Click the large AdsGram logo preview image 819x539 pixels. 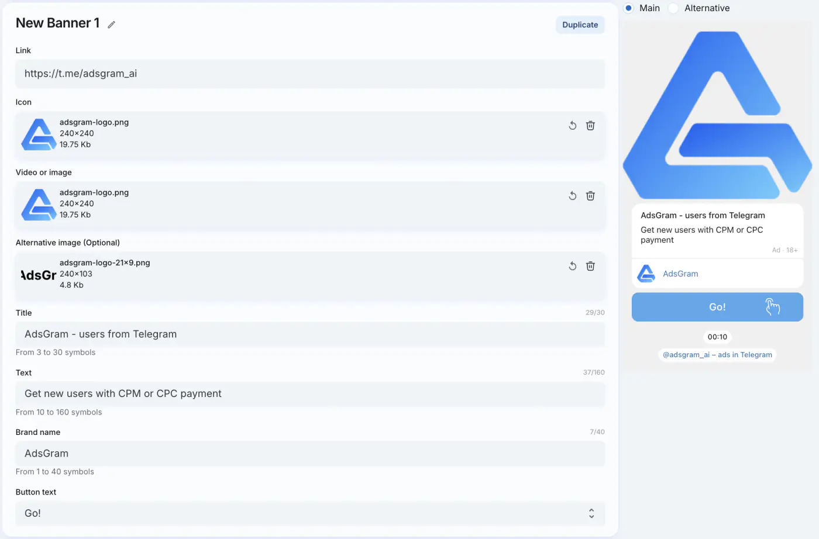[717, 115]
